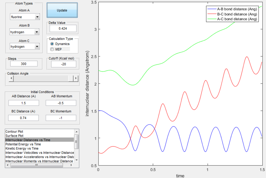The height and width of the screenshot is (178, 266).
Task: Click the Steps input field showing 300
Action: click(x=24, y=64)
